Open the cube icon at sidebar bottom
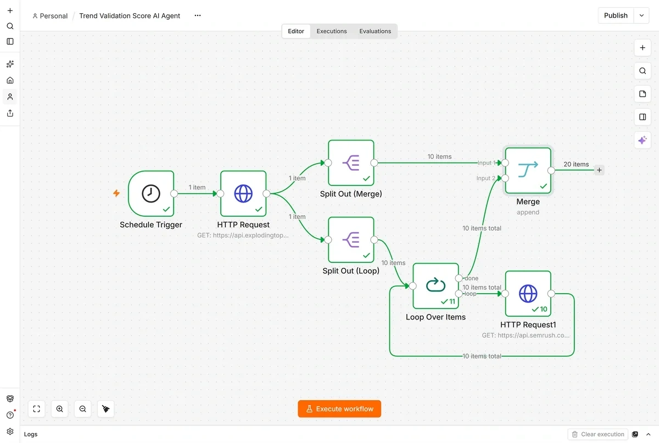 click(x=10, y=399)
